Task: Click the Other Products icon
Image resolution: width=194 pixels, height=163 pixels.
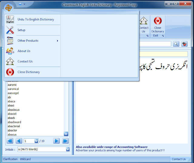Action: click(x=10, y=40)
